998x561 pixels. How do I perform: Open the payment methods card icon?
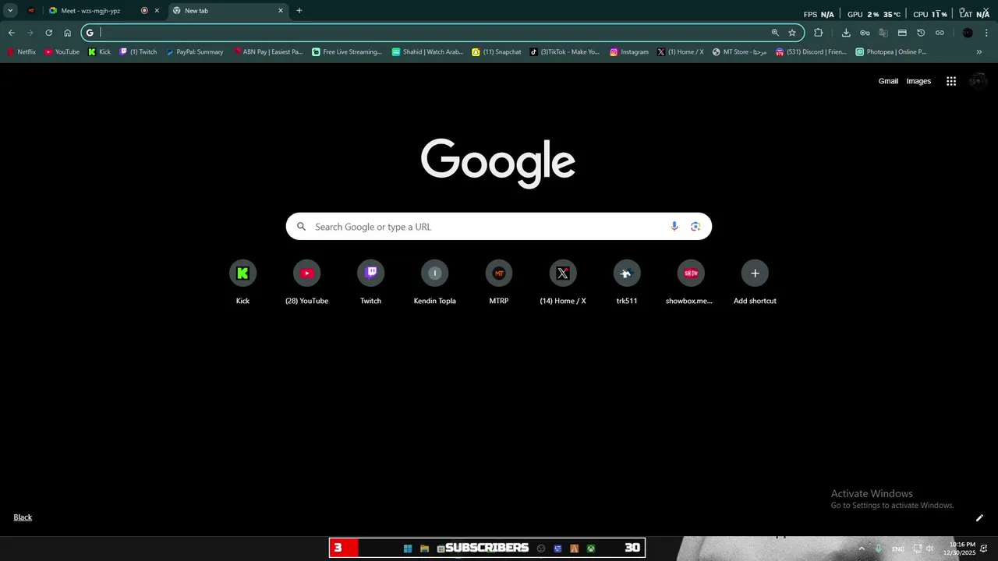[902, 33]
